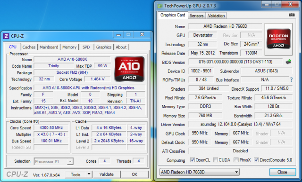Click the Driver Version field
The image size is (302, 182).
tap(240, 124)
